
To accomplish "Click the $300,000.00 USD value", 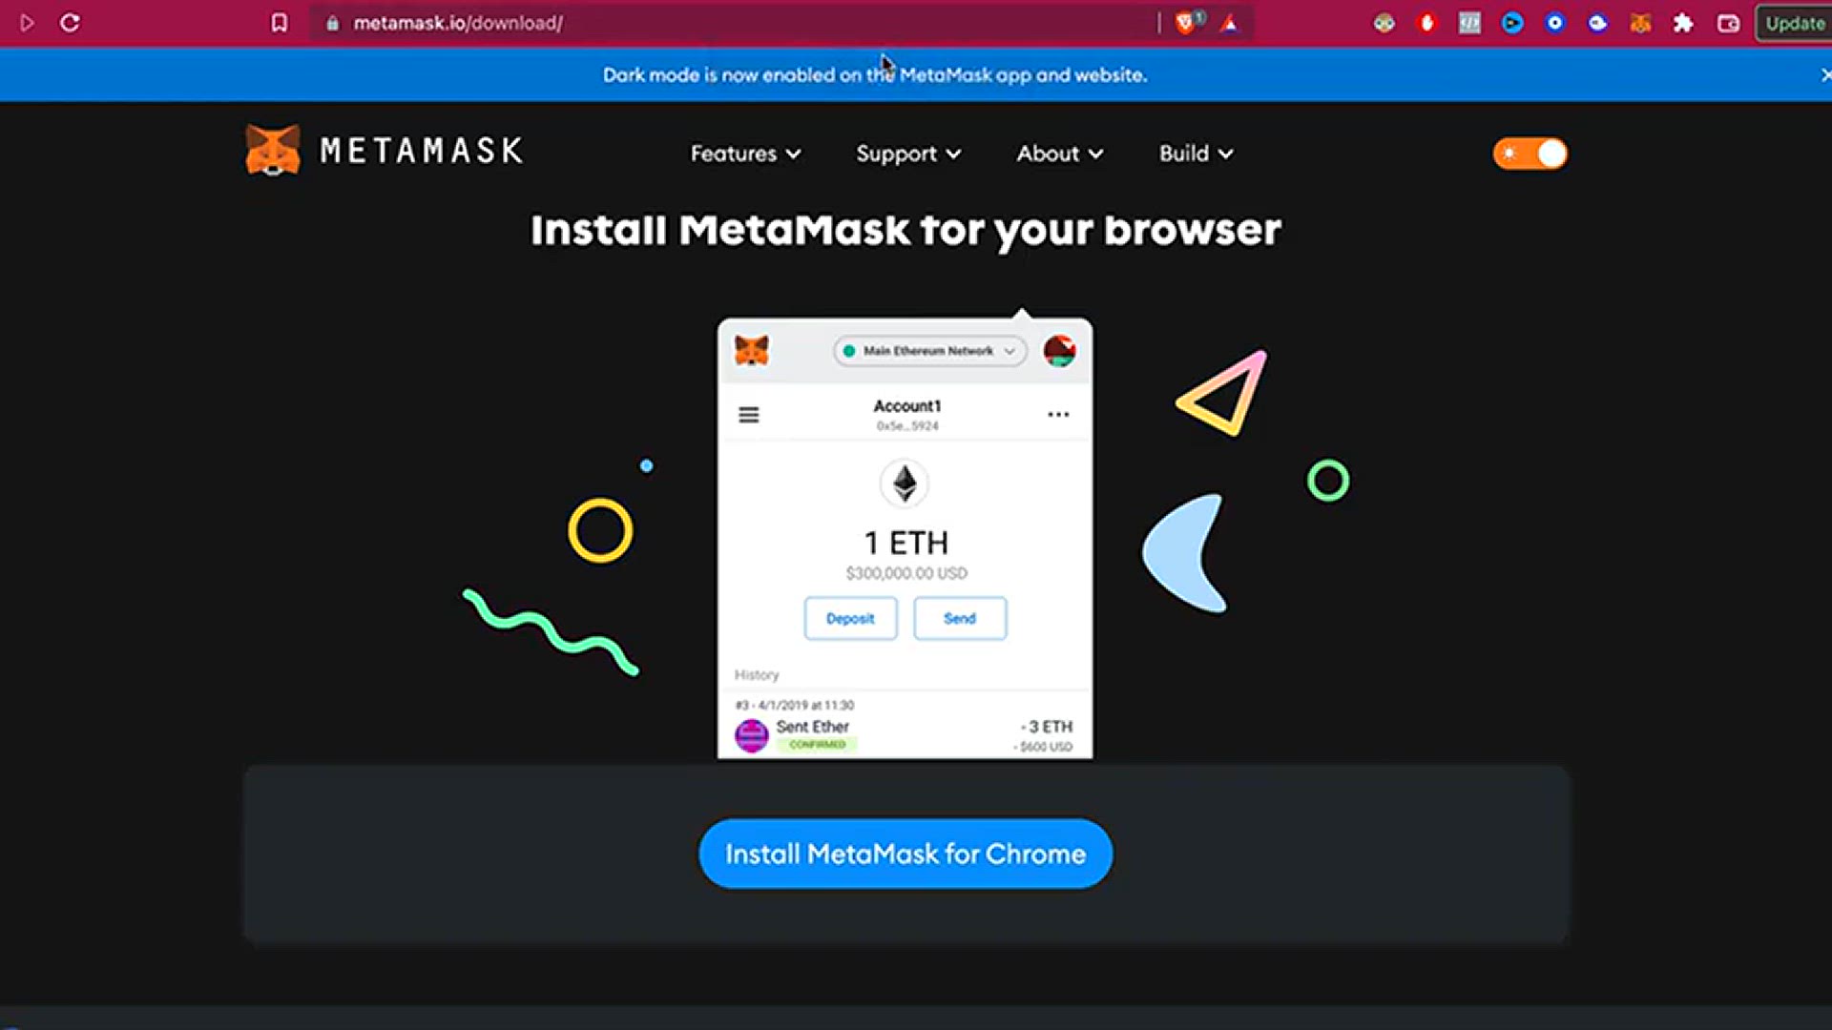I will 906,573.
